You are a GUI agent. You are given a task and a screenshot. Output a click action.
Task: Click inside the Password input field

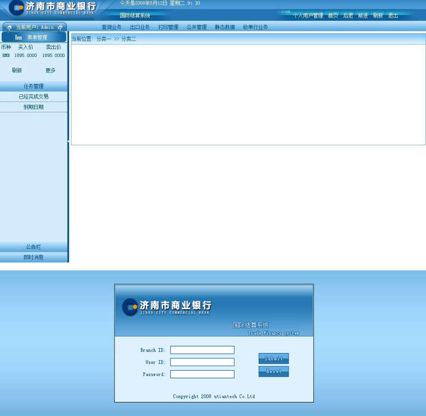click(x=202, y=374)
